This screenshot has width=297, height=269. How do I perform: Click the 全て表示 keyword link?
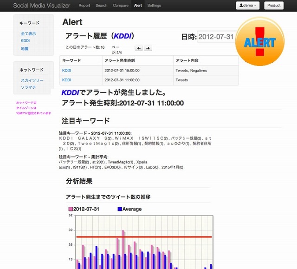[28, 33]
